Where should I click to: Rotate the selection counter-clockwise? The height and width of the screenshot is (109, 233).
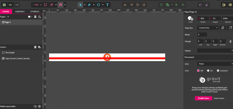[138, 5]
